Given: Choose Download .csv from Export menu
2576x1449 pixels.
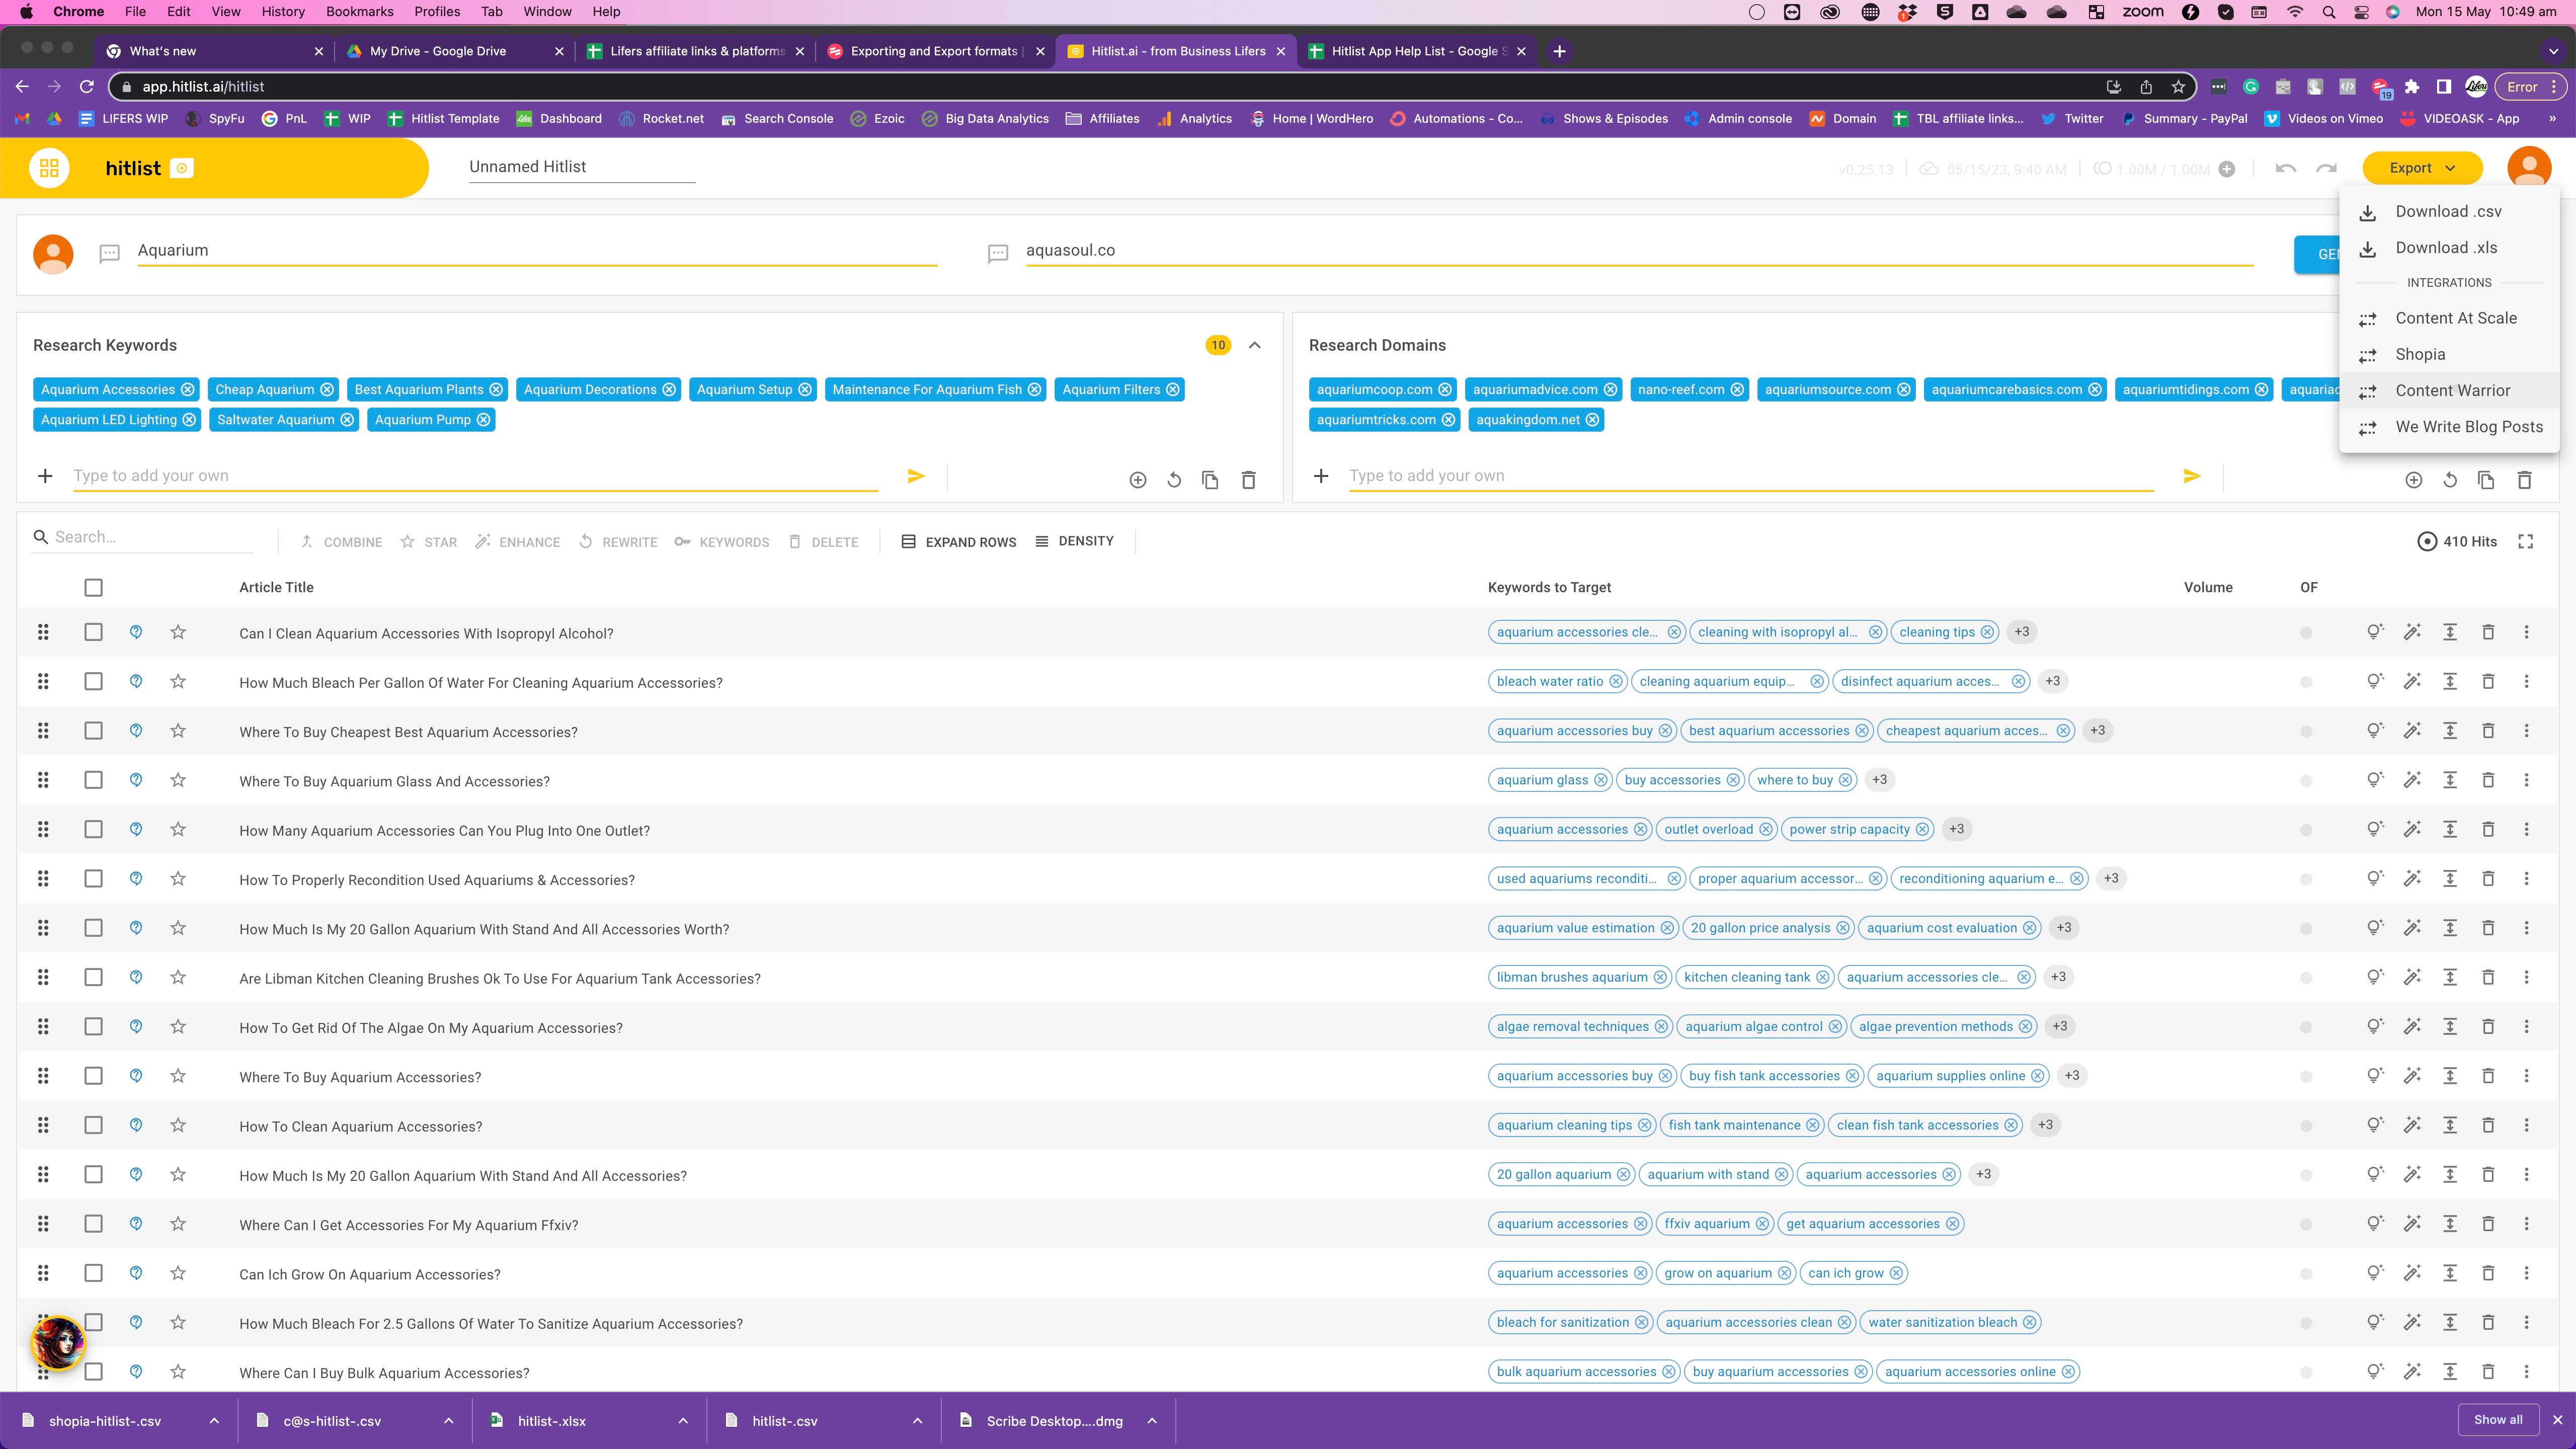Looking at the screenshot, I should [x=2448, y=212].
